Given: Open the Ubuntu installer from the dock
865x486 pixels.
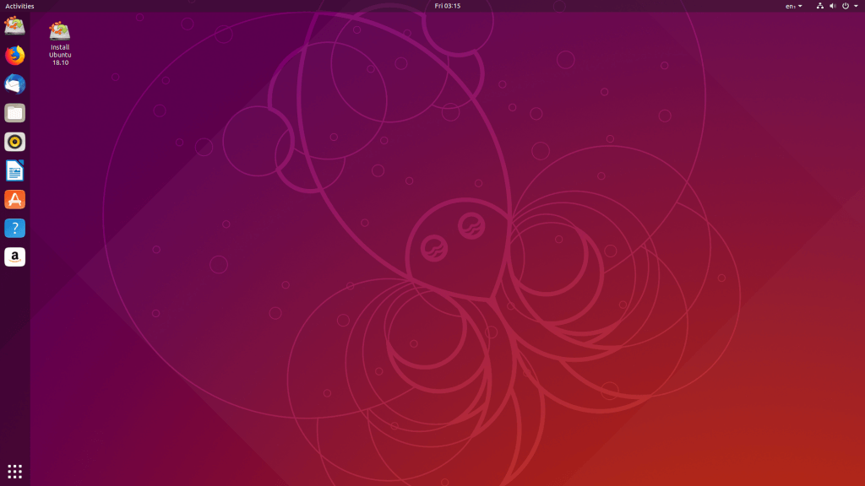Looking at the screenshot, I should point(15,26).
